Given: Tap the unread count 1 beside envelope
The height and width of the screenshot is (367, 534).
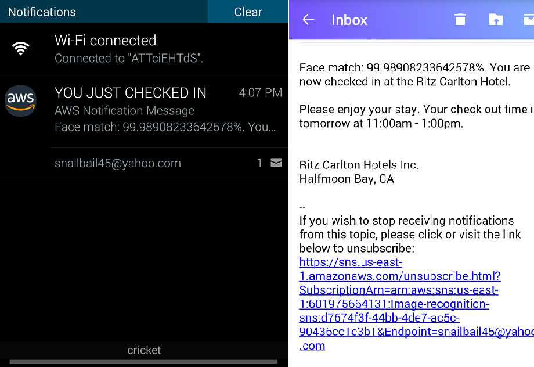Looking at the screenshot, I should [x=259, y=163].
